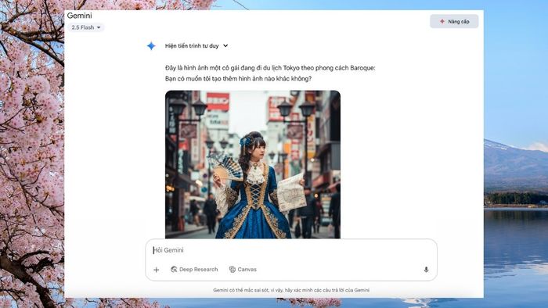Expand the Hiện tiến trình tư duy chevron
Viewport: 548px width, 308px height.
225,45
